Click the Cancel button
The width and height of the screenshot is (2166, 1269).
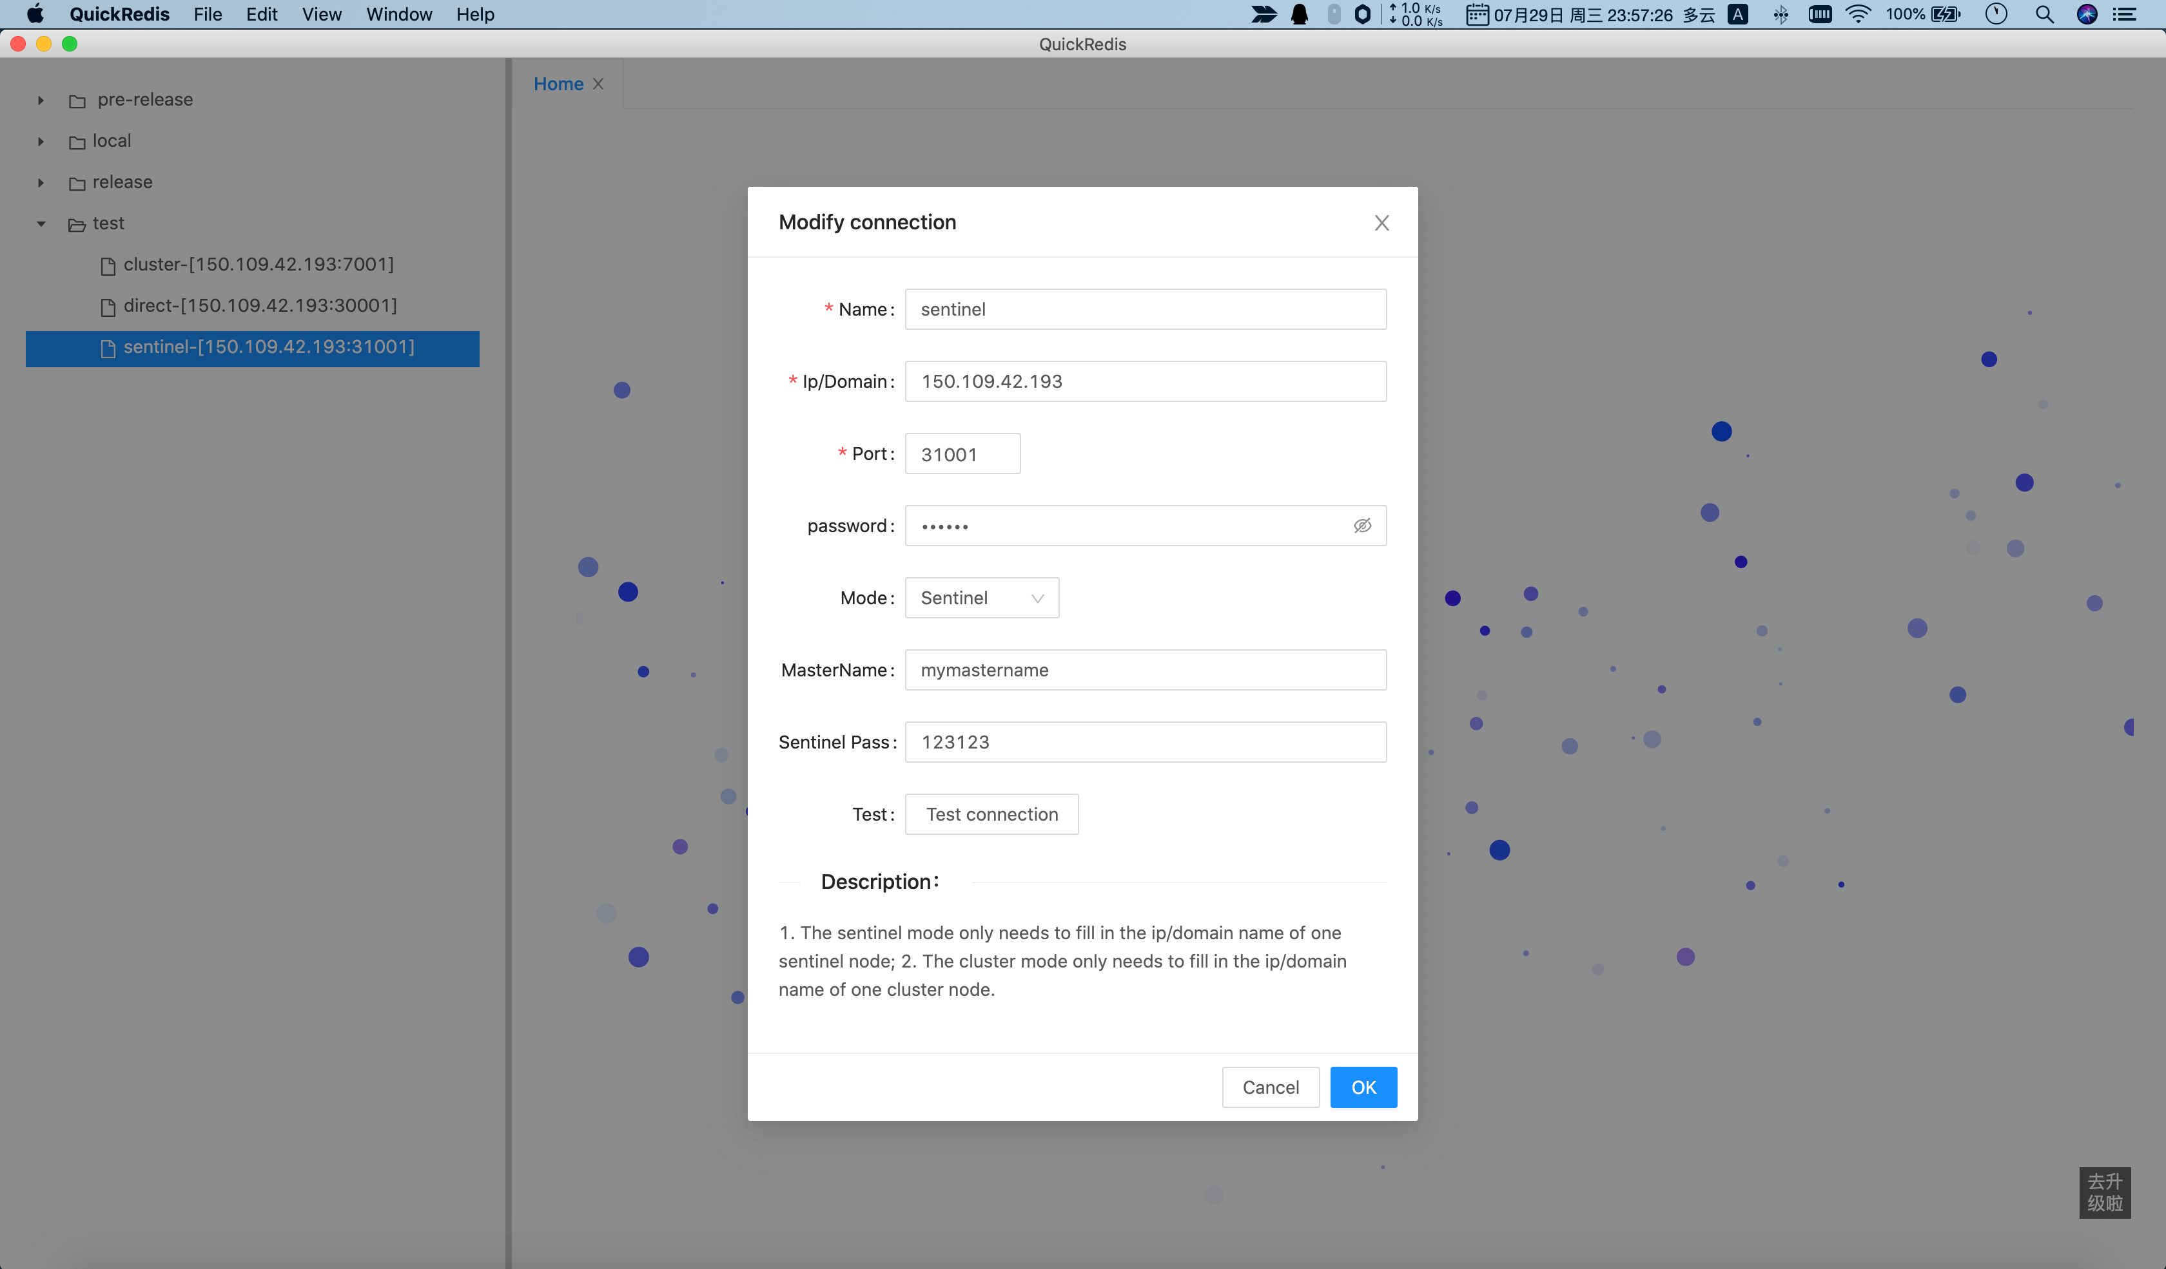pos(1269,1087)
